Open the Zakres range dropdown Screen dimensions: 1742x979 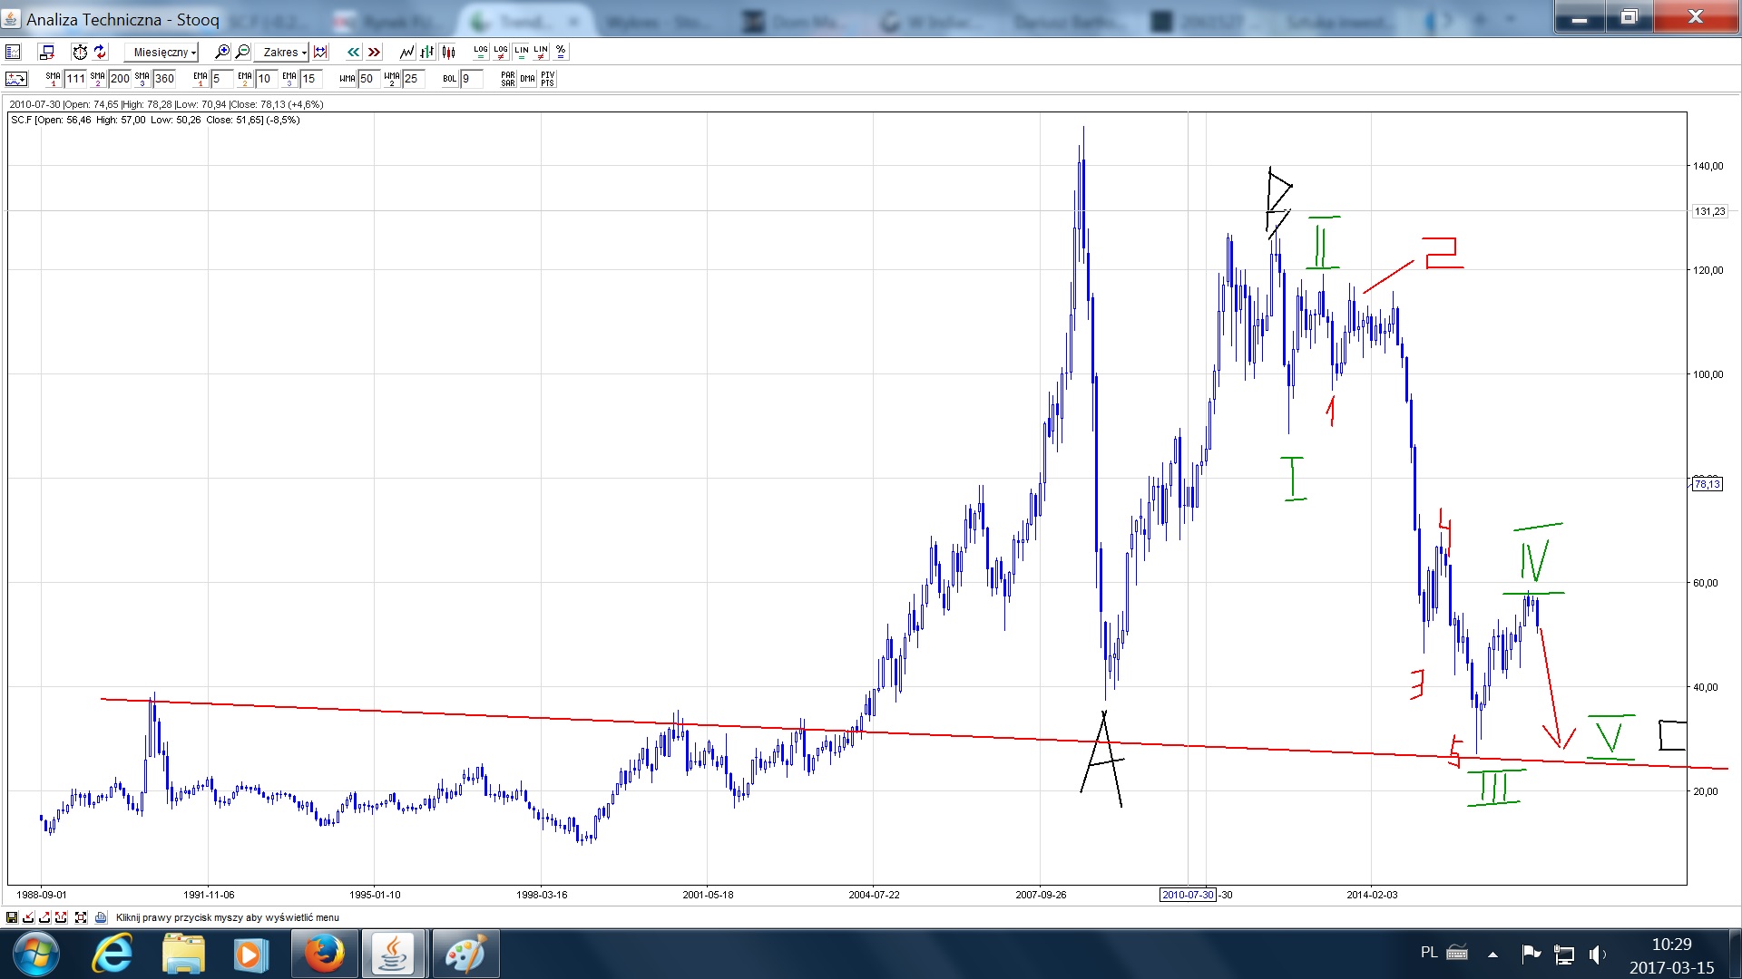point(281,52)
